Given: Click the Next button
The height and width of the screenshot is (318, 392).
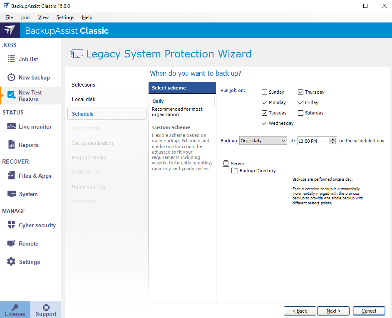Looking at the screenshot, I should click(x=333, y=311).
